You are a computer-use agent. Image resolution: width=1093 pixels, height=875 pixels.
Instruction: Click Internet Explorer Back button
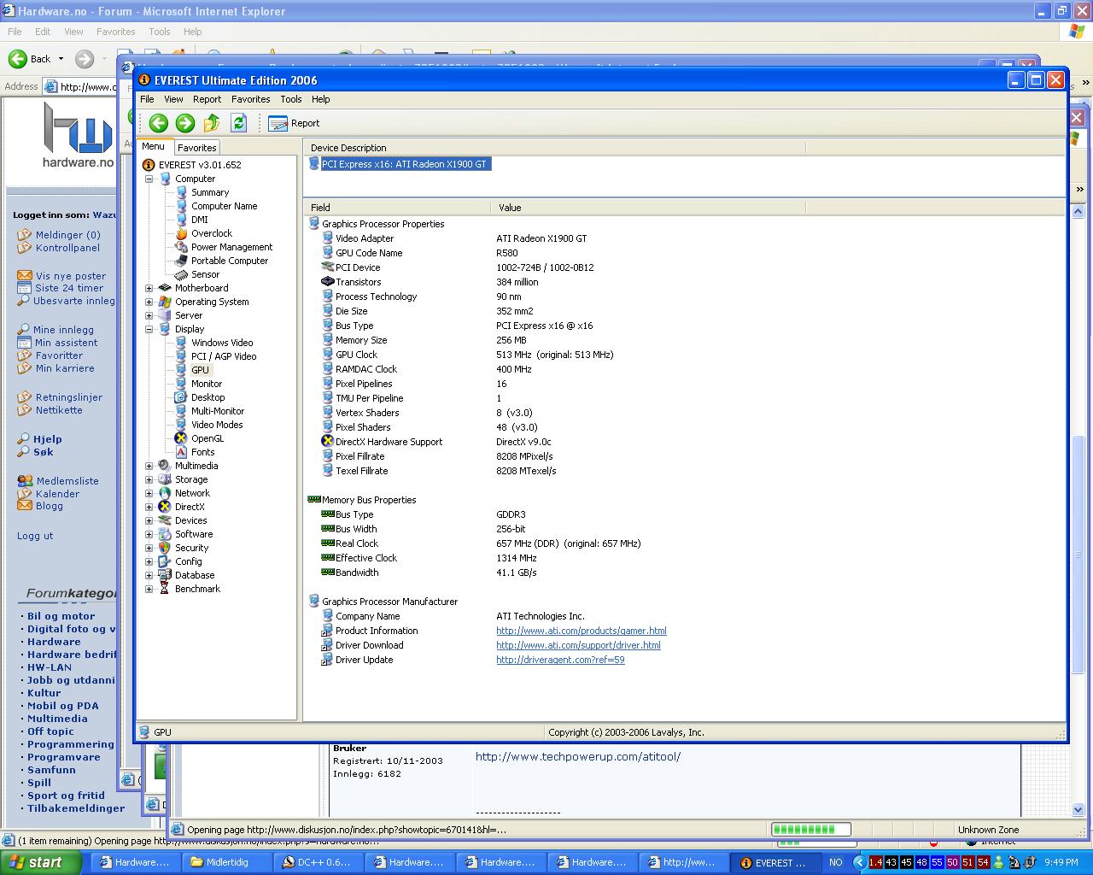pyautogui.click(x=29, y=59)
